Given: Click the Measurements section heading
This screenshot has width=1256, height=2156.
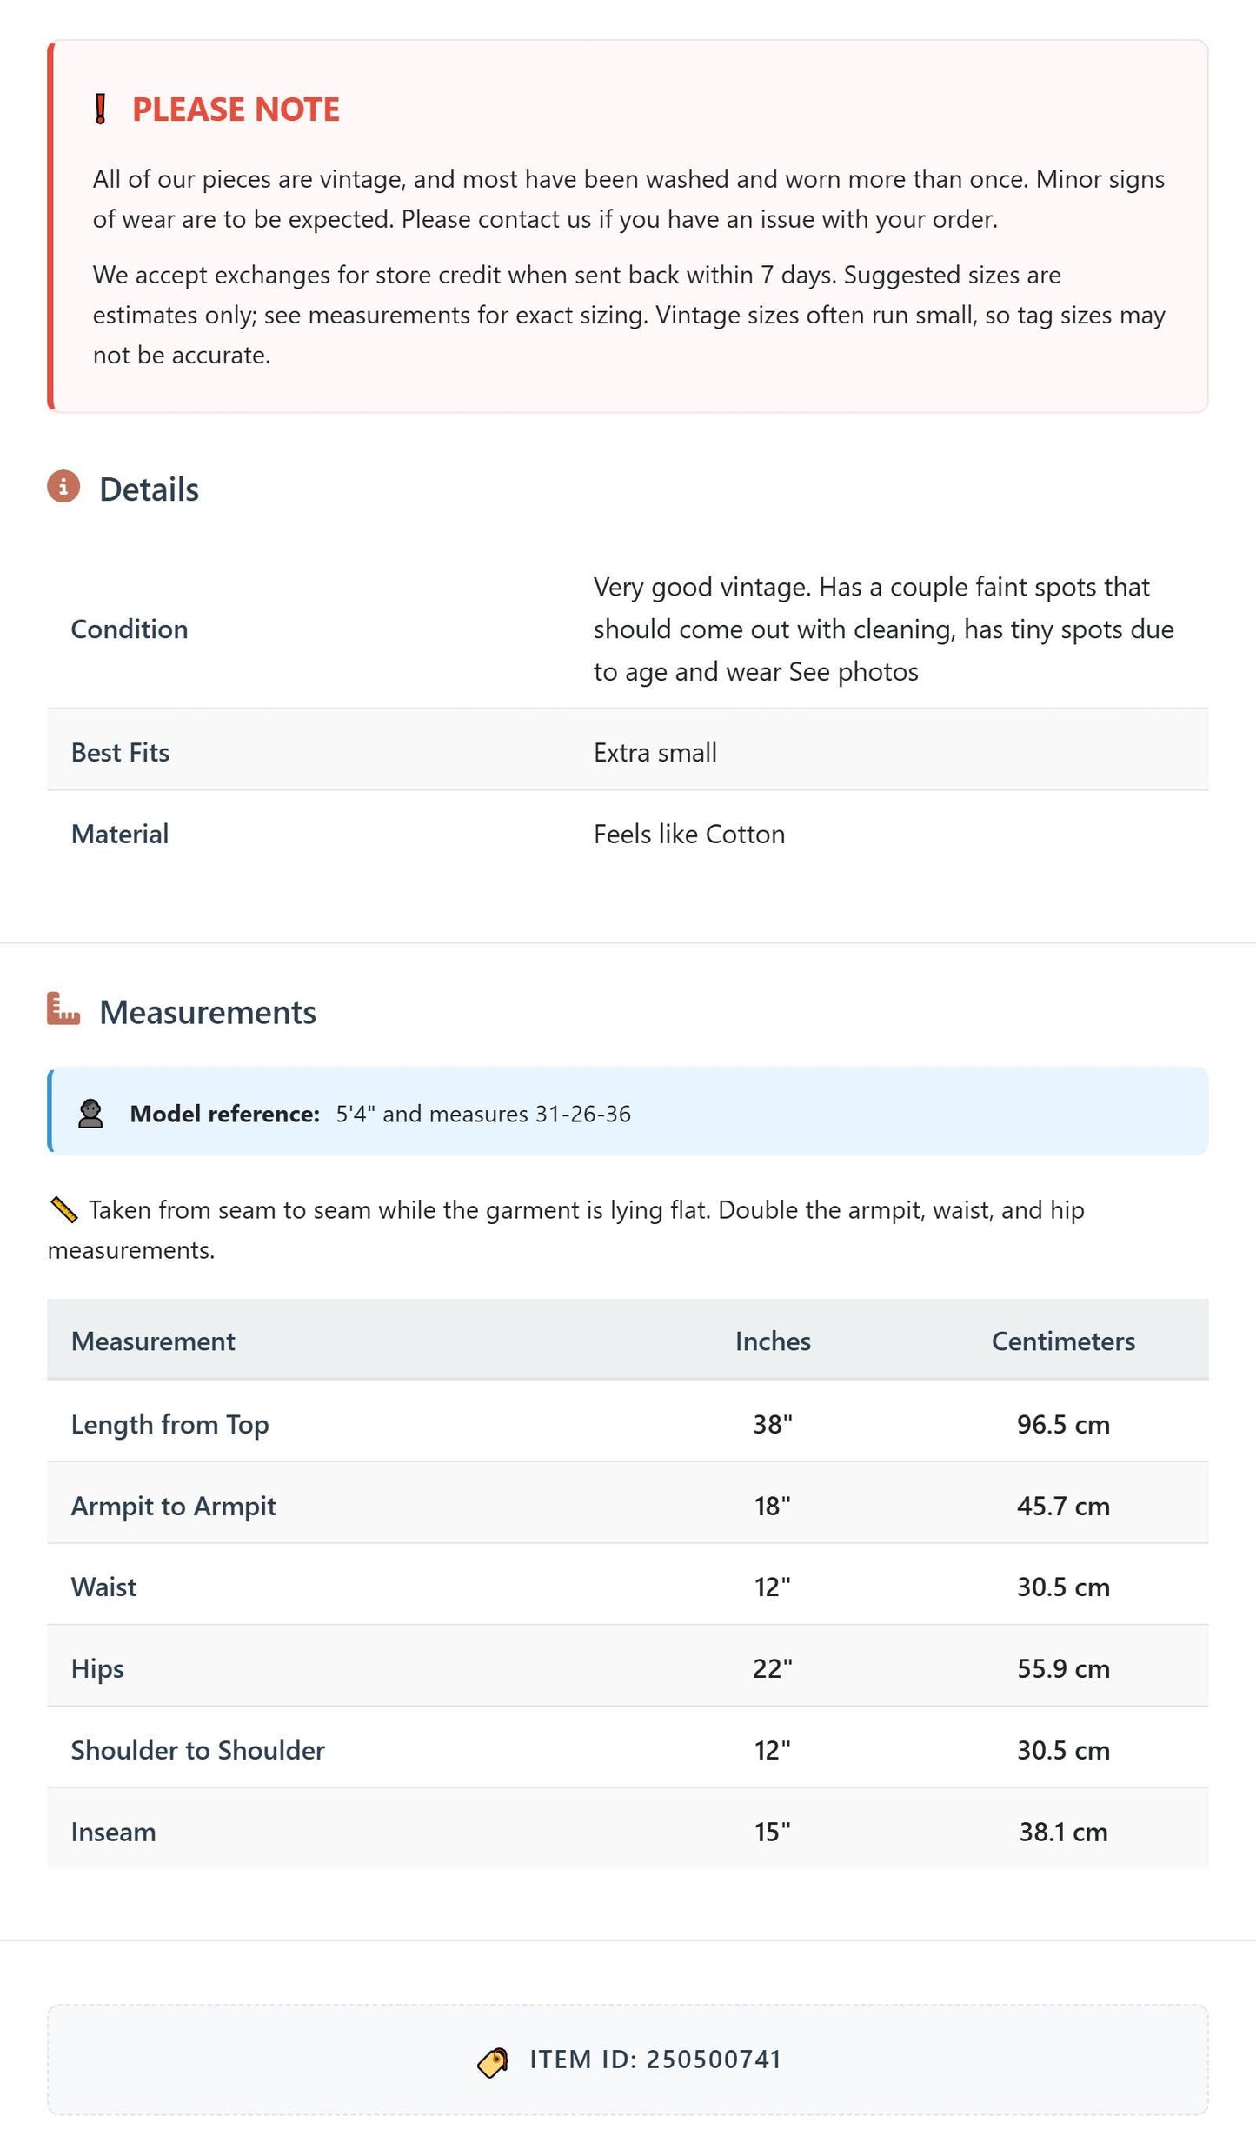Looking at the screenshot, I should 208,1012.
